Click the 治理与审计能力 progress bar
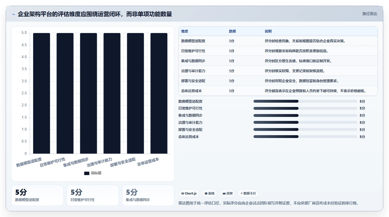The width and height of the screenshot is (389, 217). pos(305,122)
